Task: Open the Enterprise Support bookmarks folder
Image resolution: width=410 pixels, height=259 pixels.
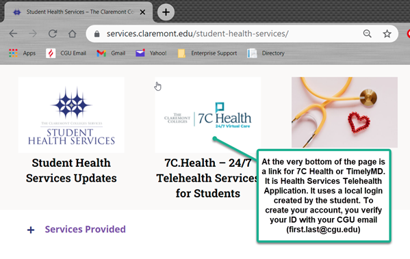Action: [x=207, y=53]
